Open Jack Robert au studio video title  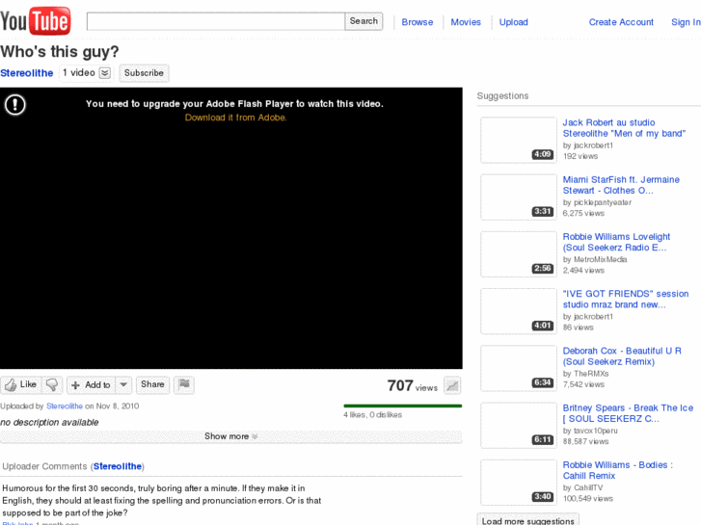624,128
